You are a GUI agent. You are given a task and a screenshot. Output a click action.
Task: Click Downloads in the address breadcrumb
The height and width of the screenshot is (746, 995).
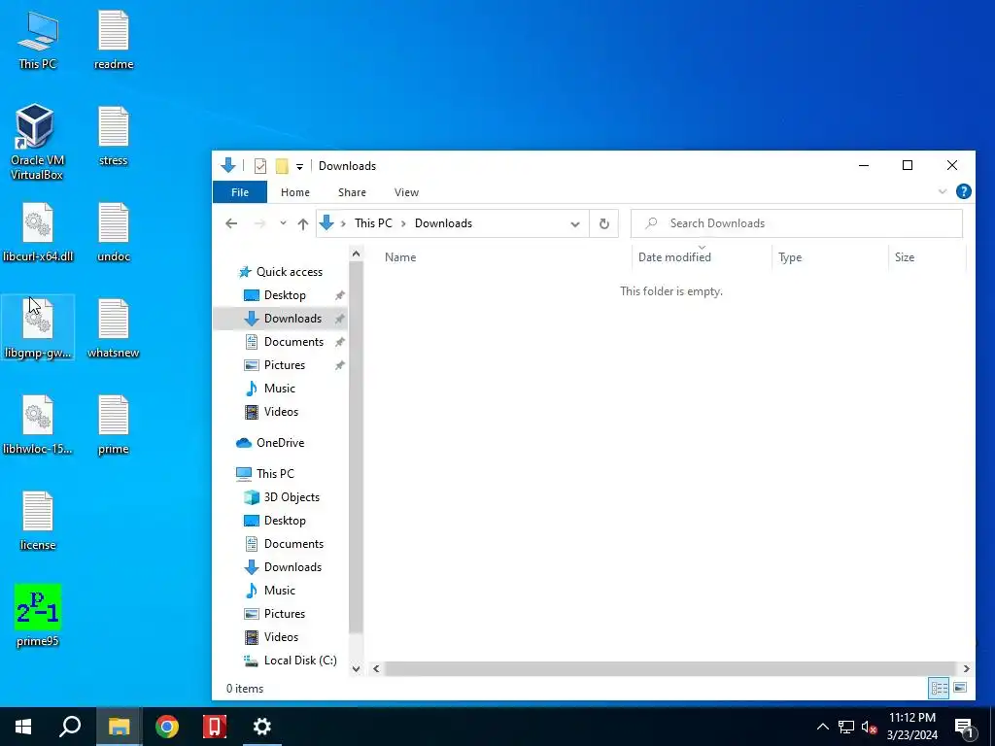point(443,223)
